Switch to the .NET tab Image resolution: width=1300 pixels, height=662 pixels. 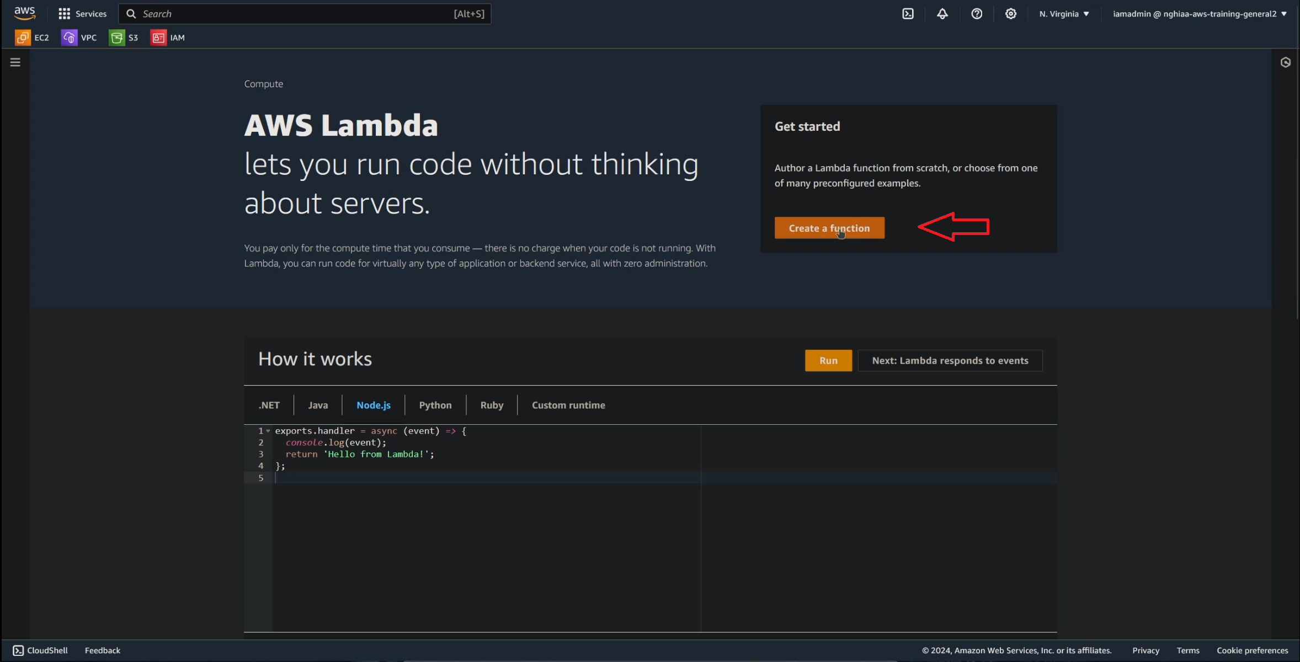tap(269, 405)
